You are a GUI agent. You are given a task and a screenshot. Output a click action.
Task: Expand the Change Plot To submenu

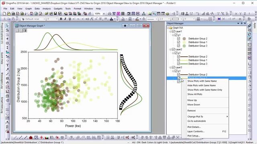pyautogui.click(x=207, y=116)
